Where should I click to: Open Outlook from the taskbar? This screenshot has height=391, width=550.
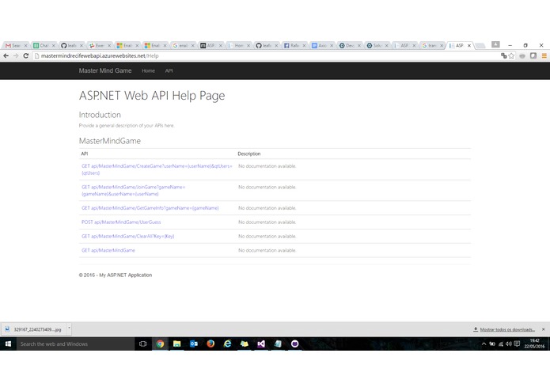point(194,344)
